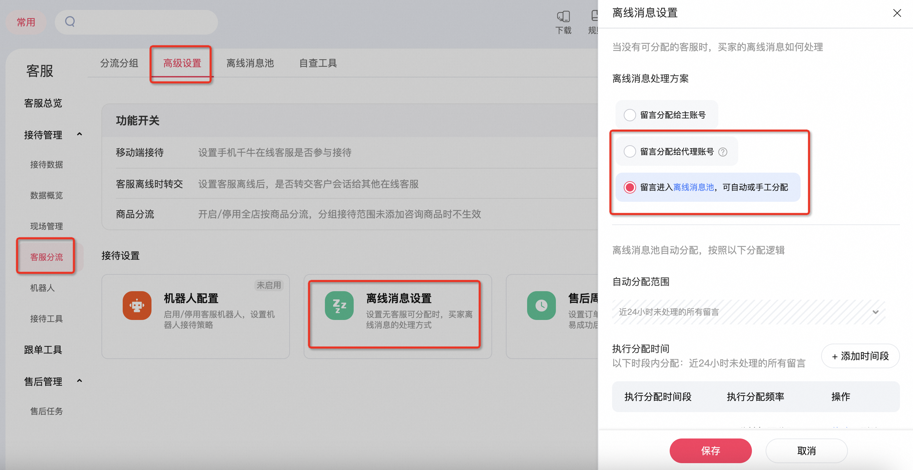Open 接待数据 in the sidebar

pos(46,164)
